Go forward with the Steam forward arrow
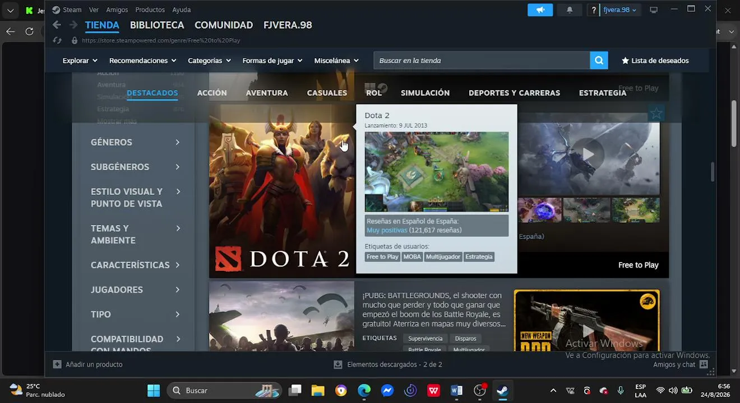The width and height of the screenshot is (740, 403). 73,25
